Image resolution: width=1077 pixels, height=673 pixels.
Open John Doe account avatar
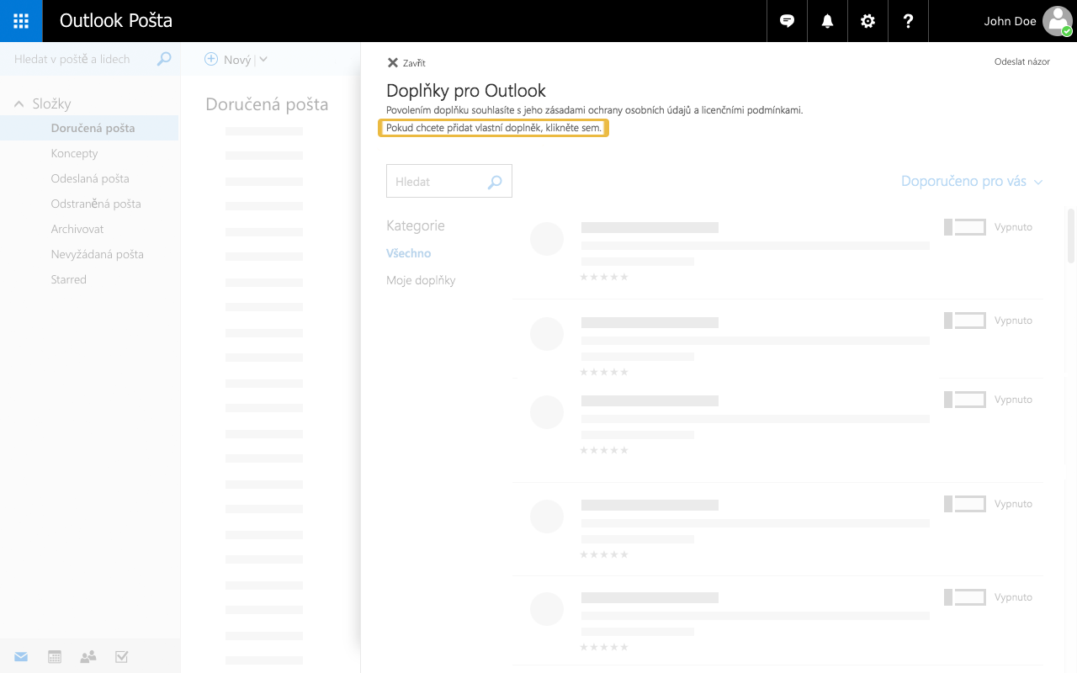[x=1058, y=21]
